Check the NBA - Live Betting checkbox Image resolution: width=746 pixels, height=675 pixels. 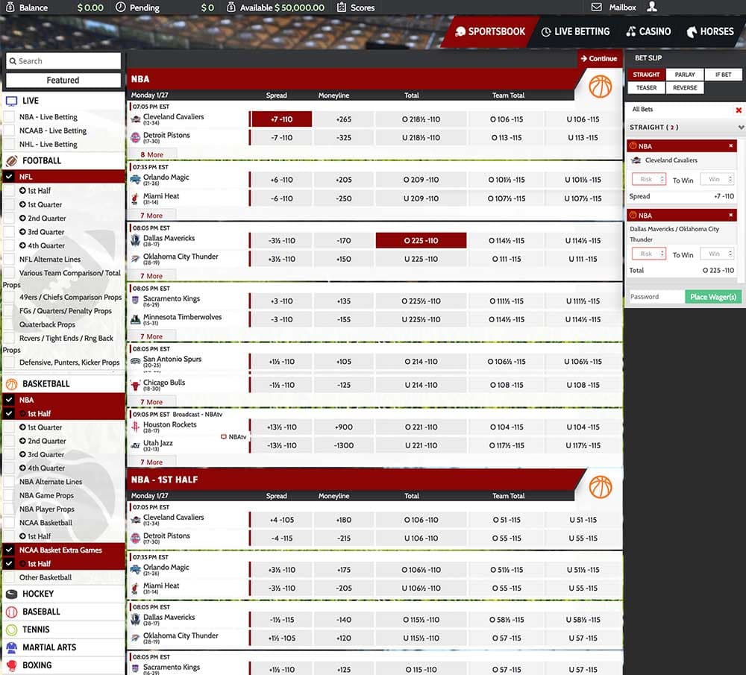(9, 116)
